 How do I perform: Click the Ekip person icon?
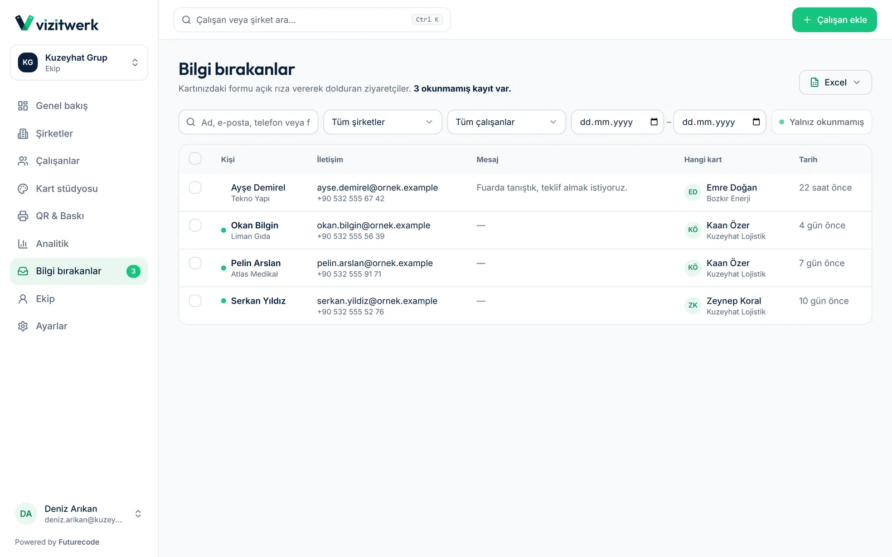pos(23,299)
